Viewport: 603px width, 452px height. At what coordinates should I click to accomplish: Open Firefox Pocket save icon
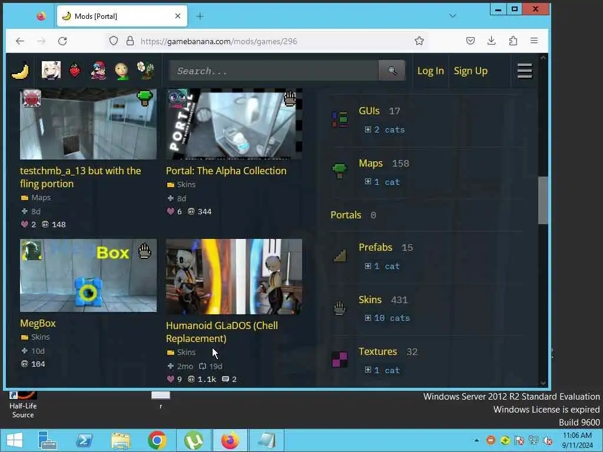pos(471,41)
